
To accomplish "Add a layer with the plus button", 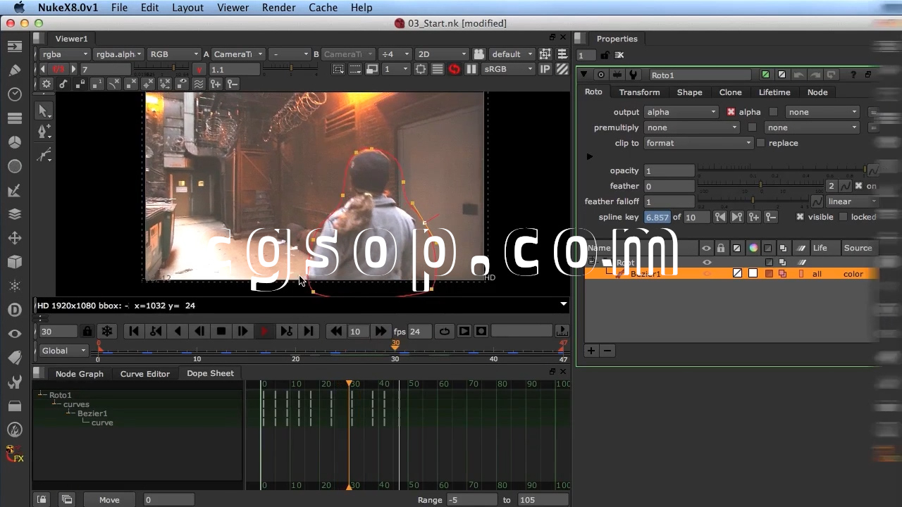I will pos(591,351).
